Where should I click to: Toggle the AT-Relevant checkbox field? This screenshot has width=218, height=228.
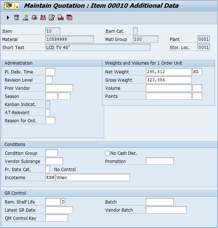(48, 112)
